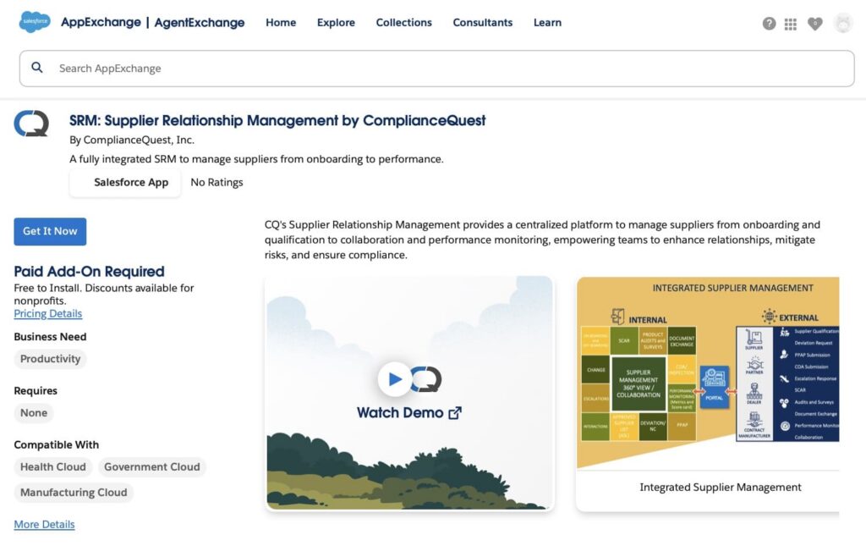This screenshot has height=546, width=866.
Task: Open the user profile avatar
Action: click(x=843, y=24)
